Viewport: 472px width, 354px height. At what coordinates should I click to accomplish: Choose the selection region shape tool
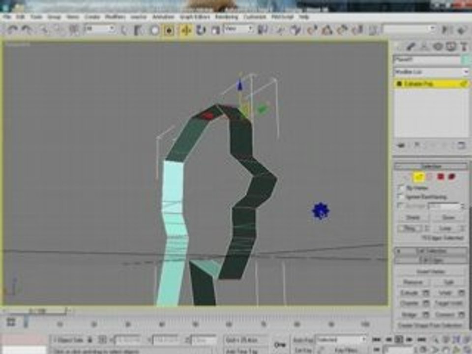pyautogui.click(x=154, y=30)
